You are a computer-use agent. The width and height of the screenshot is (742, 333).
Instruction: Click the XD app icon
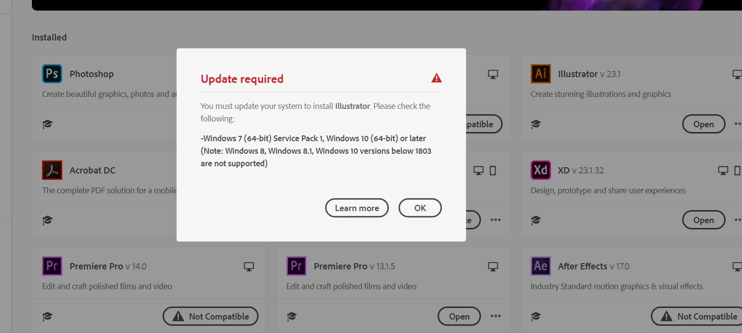coord(541,170)
